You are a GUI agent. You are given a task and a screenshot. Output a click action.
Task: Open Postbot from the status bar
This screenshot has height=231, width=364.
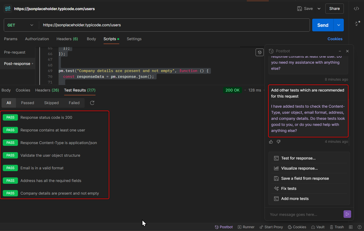click(224, 227)
